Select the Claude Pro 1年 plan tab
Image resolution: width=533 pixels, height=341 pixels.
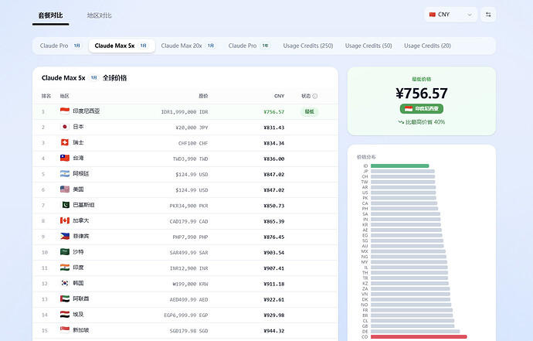tap(250, 46)
